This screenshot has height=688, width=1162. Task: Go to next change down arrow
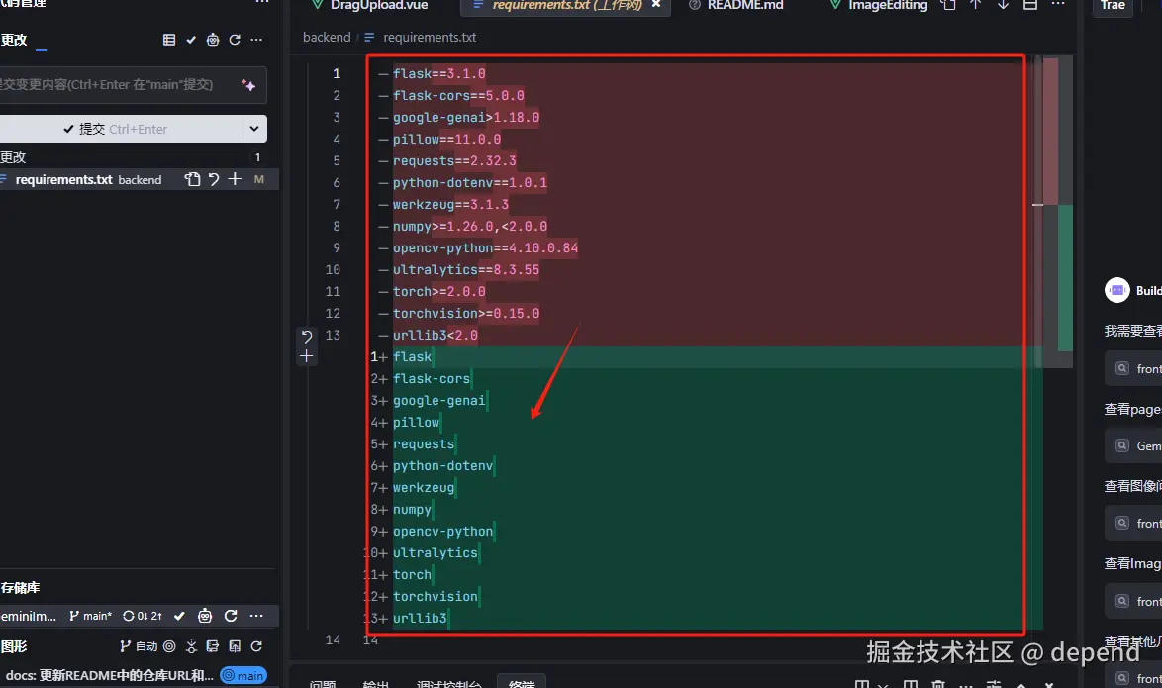1003,5
